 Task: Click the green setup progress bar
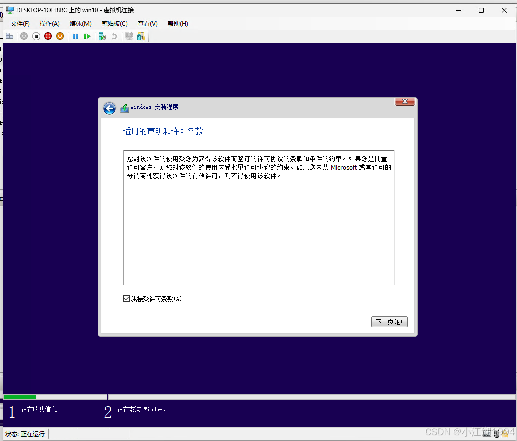20,397
